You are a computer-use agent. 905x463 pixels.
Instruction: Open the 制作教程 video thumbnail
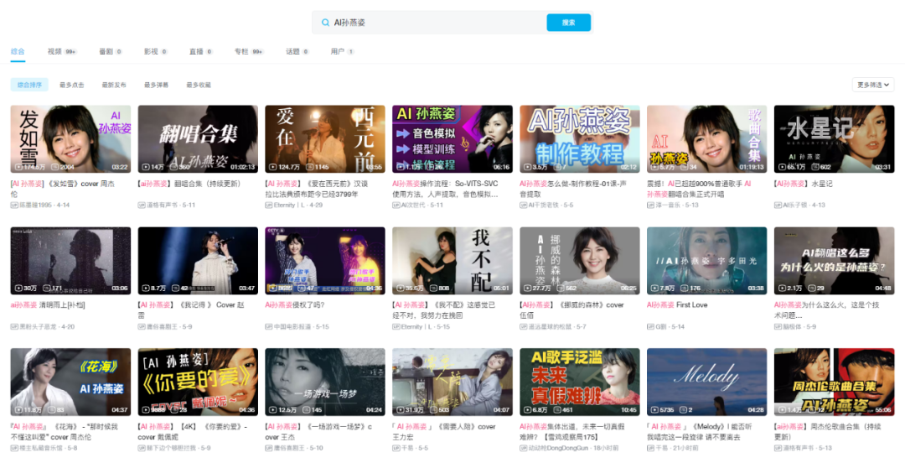click(579, 138)
